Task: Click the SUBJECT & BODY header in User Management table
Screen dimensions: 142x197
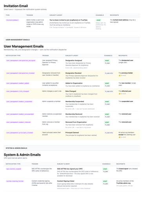Action: click(72, 56)
